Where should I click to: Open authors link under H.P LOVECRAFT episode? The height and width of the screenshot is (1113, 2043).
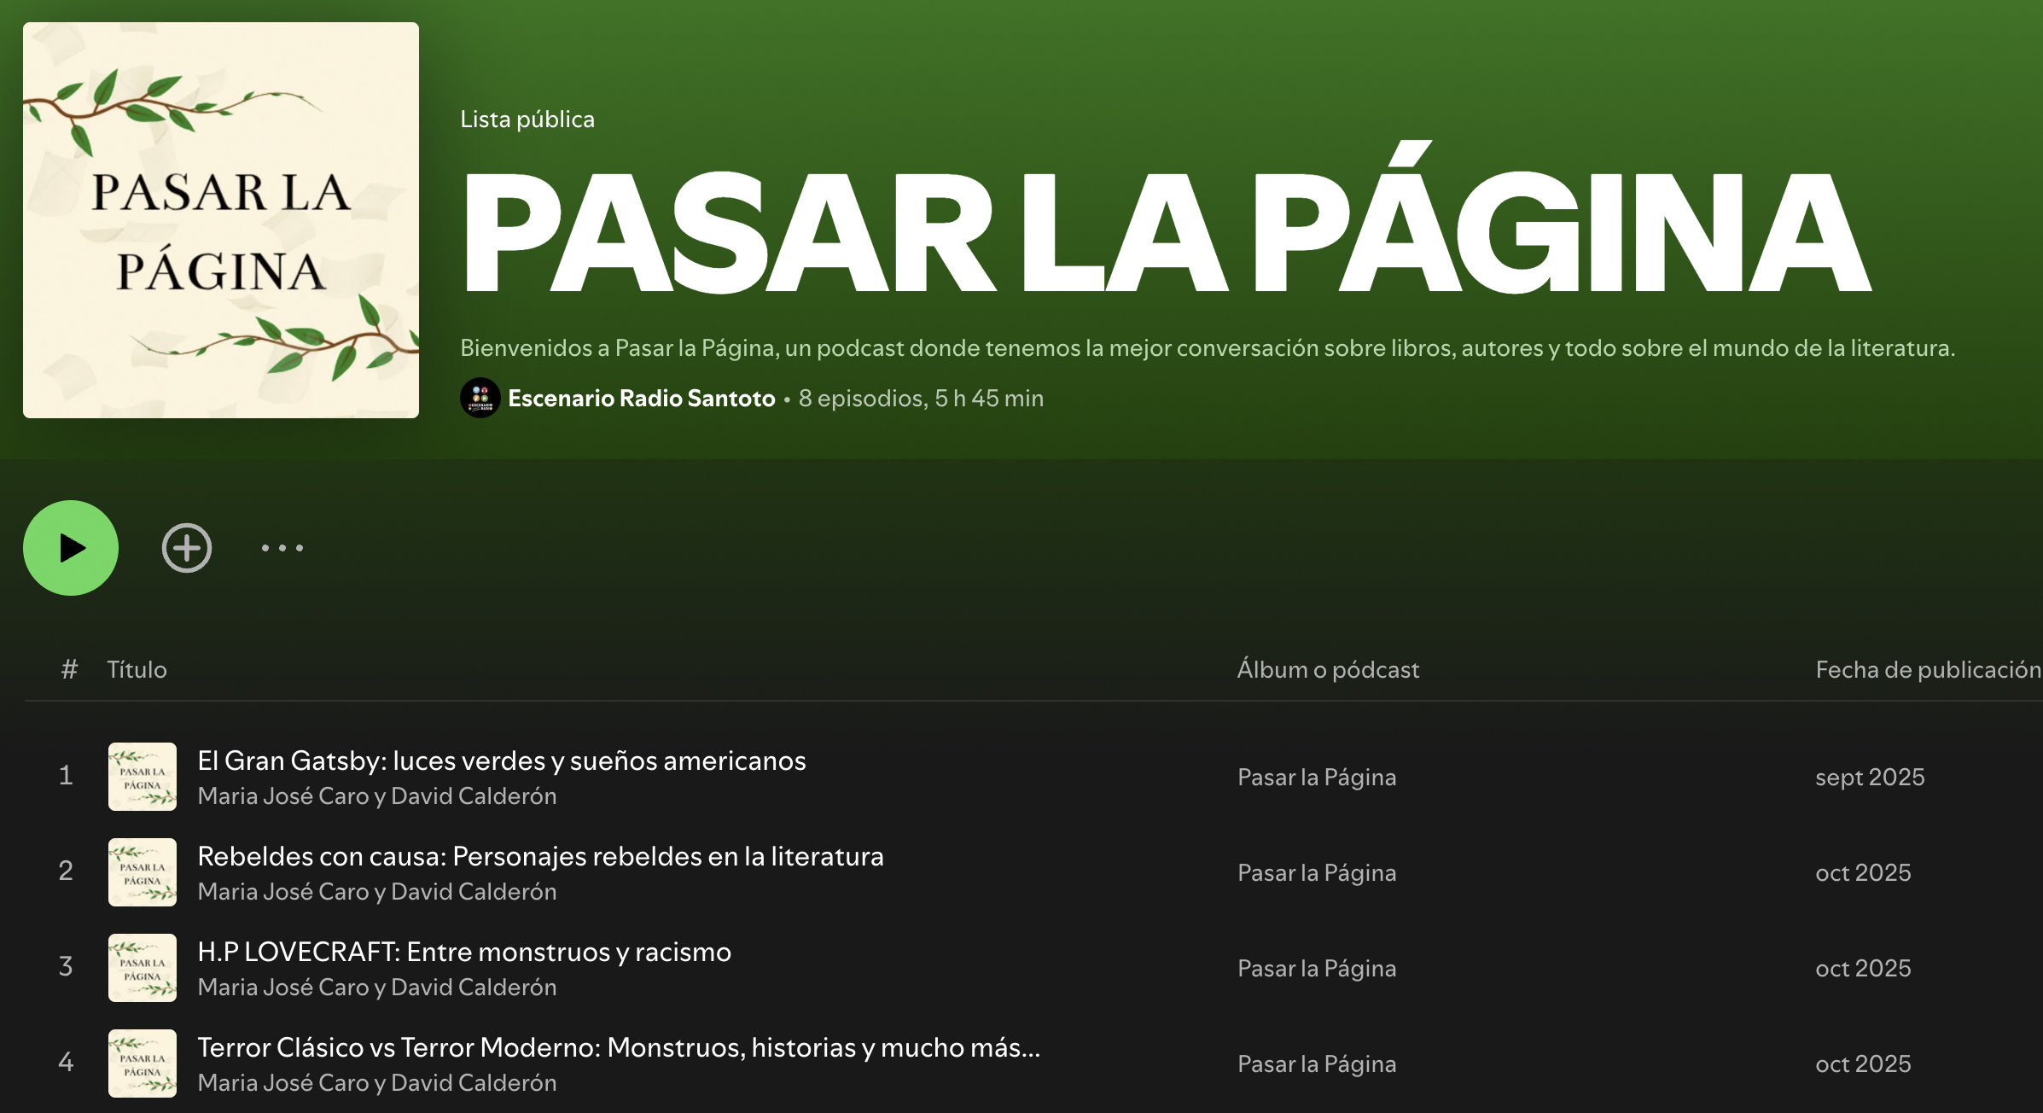click(377, 988)
